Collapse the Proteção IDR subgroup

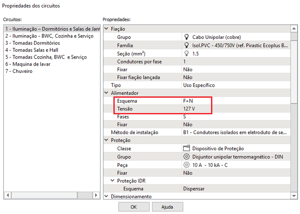point(112,180)
